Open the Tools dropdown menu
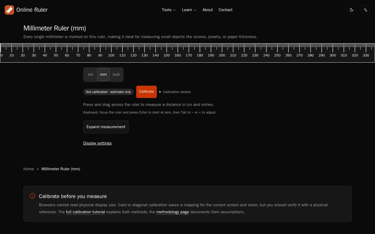This screenshot has width=375, height=234. pos(169,10)
